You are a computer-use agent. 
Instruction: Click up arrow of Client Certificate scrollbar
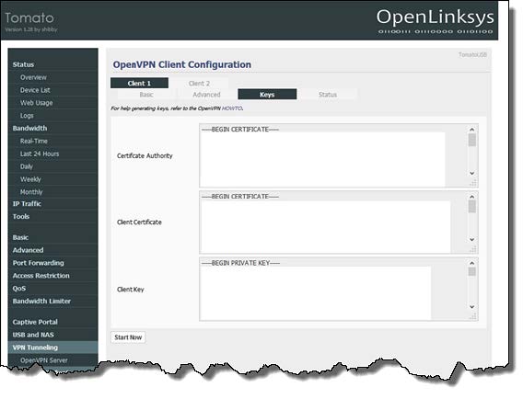[472, 197]
